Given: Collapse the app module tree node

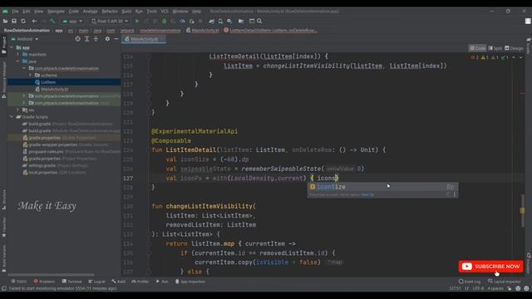Looking at the screenshot, I should click(12, 47).
